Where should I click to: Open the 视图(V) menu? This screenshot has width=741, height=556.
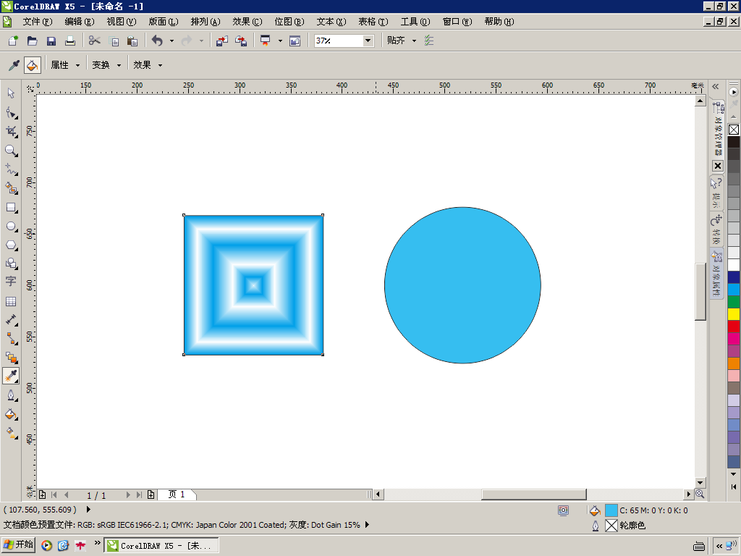click(x=122, y=22)
